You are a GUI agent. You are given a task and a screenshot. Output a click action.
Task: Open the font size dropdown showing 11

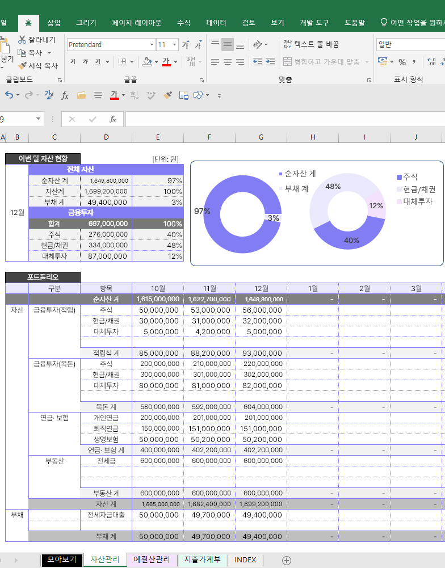[175, 45]
